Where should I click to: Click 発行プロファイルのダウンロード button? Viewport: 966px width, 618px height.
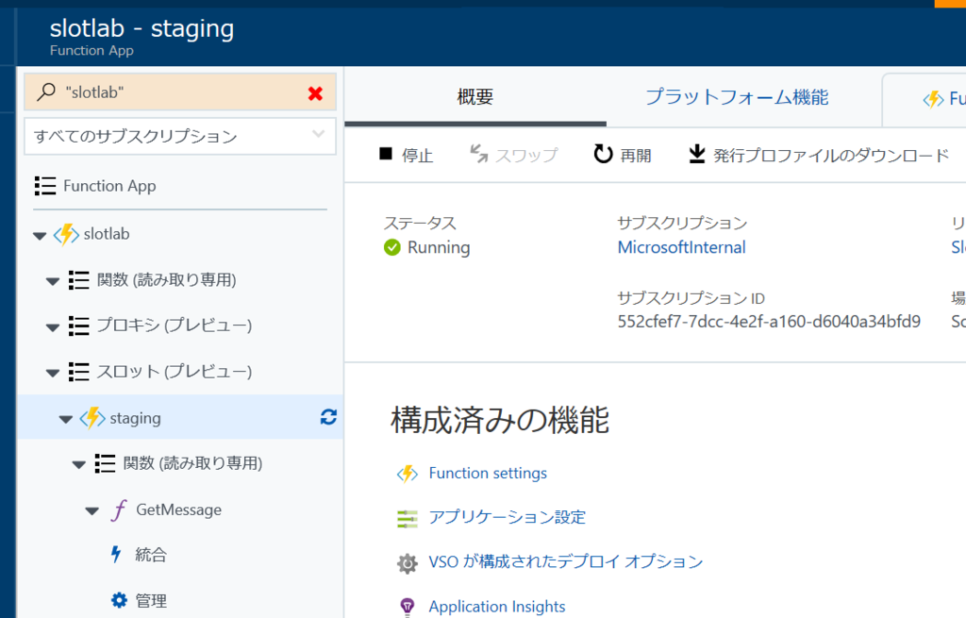pos(819,156)
